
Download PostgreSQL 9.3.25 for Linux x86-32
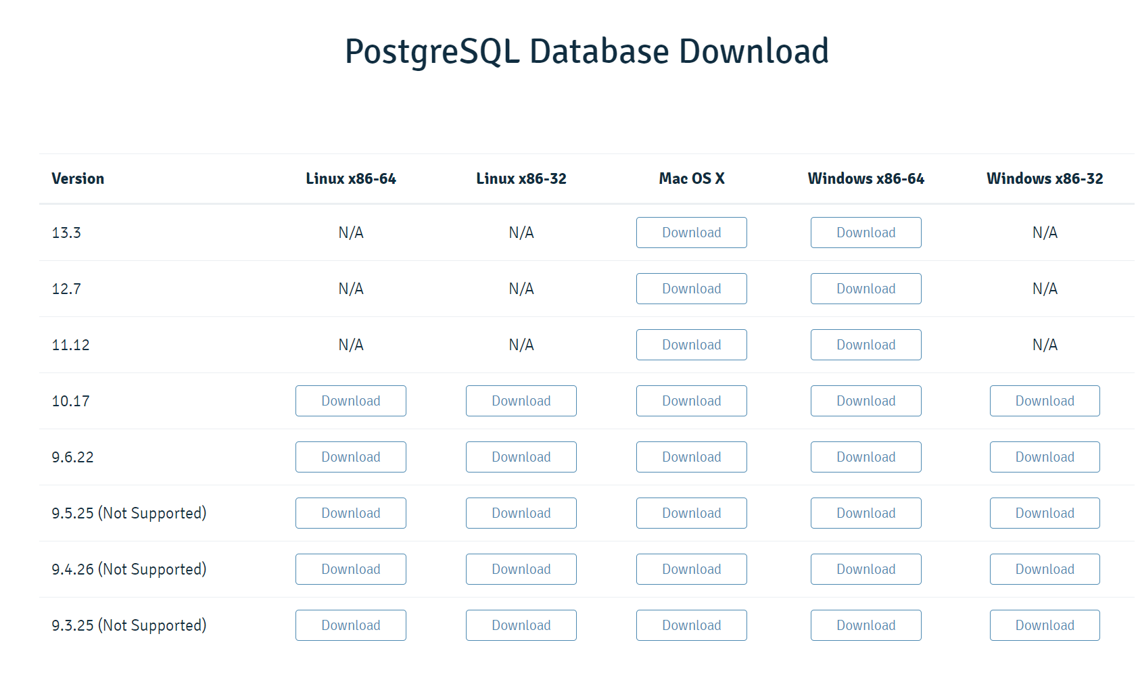click(x=521, y=625)
